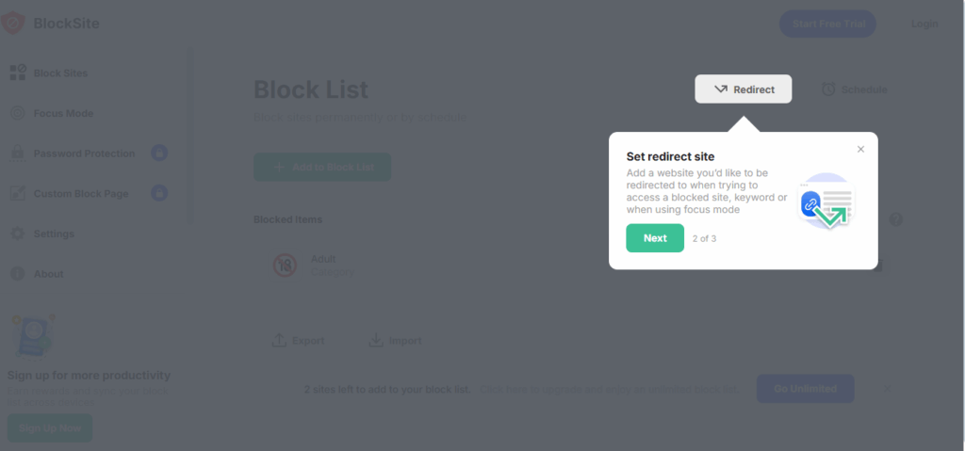Click the Go Unlimited button
Screen dimensions: 965x451
tap(805, 389)
